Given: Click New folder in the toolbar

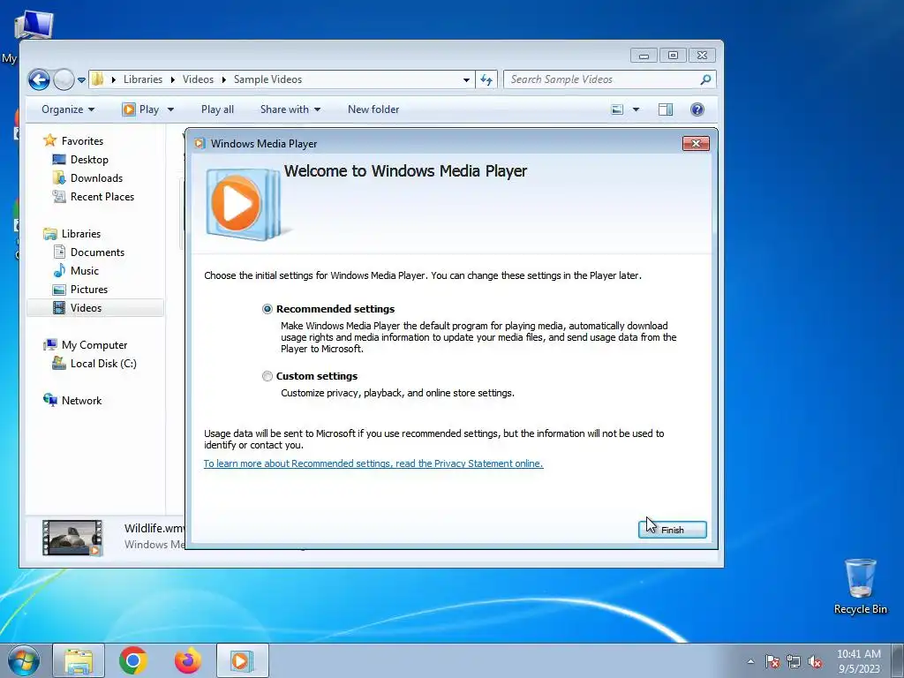Looking at the screenshot, I should click(x=373, y=109).
